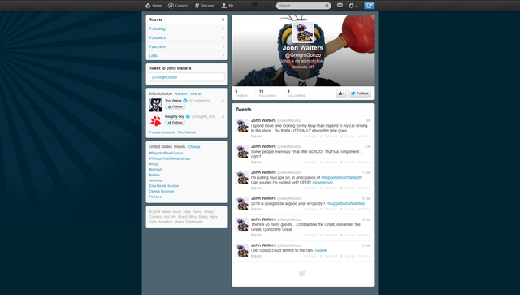Open the Lists section
Screen dimensions: 520x295
tap(187, 55)
